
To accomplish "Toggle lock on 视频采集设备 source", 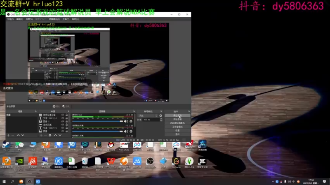I will [67, 115].
